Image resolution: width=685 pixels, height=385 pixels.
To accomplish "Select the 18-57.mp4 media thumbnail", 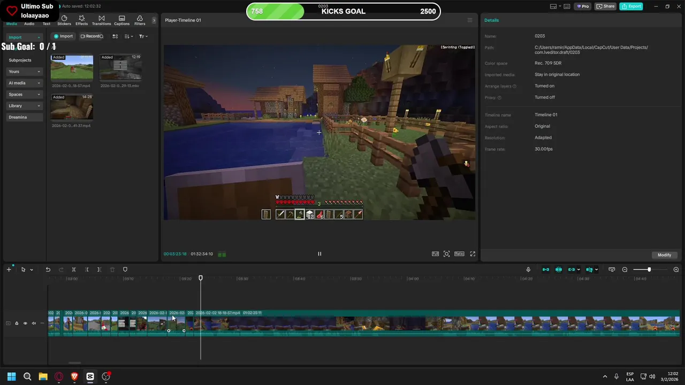I will (x=72, y=67).
